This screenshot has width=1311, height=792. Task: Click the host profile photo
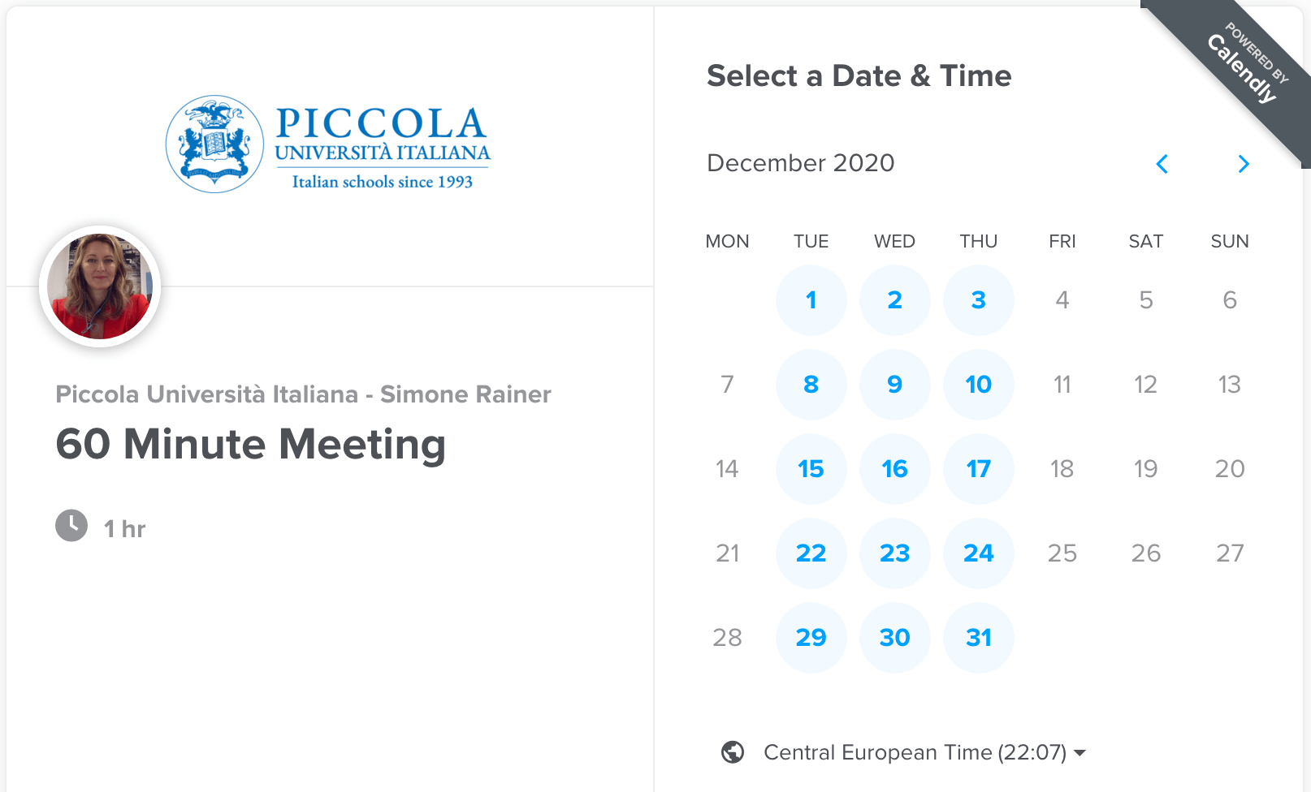pyautogui.click(x=100, y=286)
